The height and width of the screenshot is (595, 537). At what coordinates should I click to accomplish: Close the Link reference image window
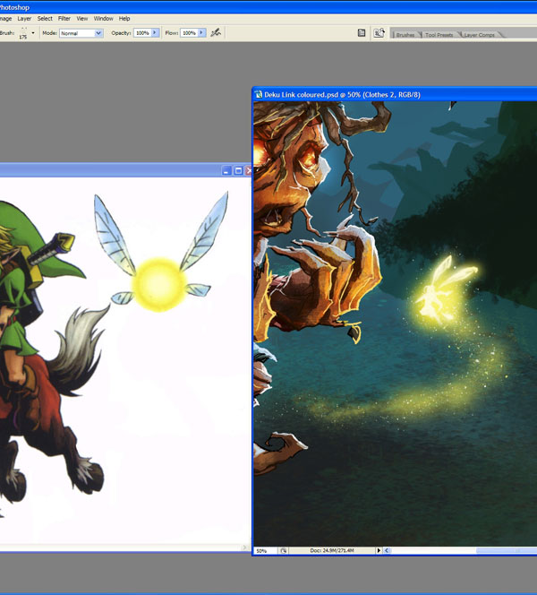[248, 171]
